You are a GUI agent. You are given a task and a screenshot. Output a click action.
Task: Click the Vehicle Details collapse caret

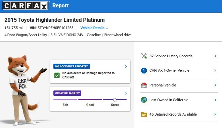(x=107, y=28)
